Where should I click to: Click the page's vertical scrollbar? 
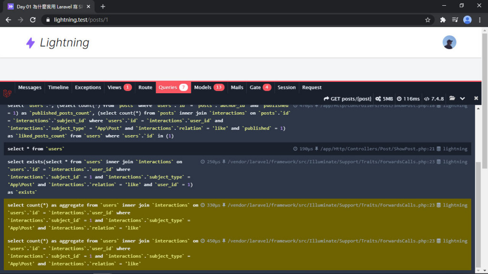point(485,101)
